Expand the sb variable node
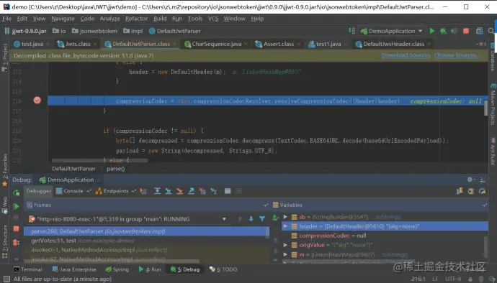Viewport: 497px width, 283px height. [x=285, y=217]
